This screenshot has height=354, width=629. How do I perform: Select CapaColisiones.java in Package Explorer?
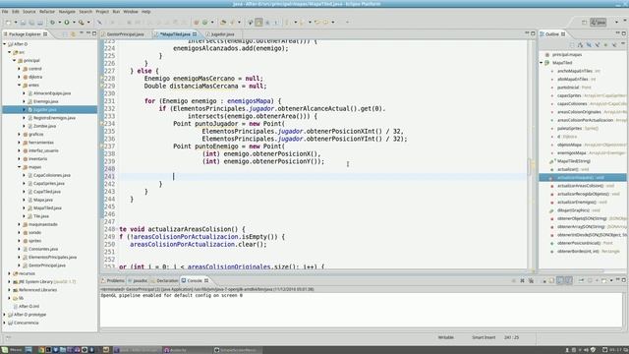point(52,175)
